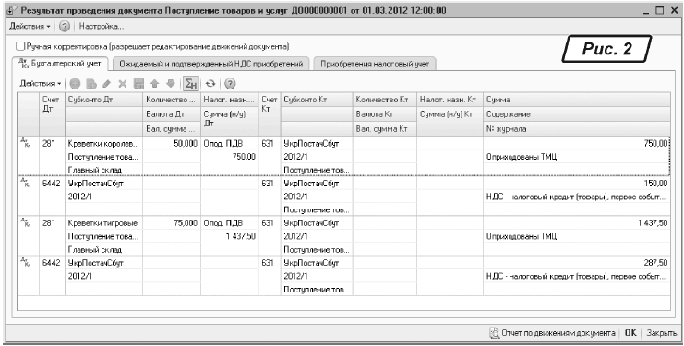Image resolution: width=684 pixels, height=346 pixels.
Task: Click the Счет Дт column header
Action: point(52,113)
